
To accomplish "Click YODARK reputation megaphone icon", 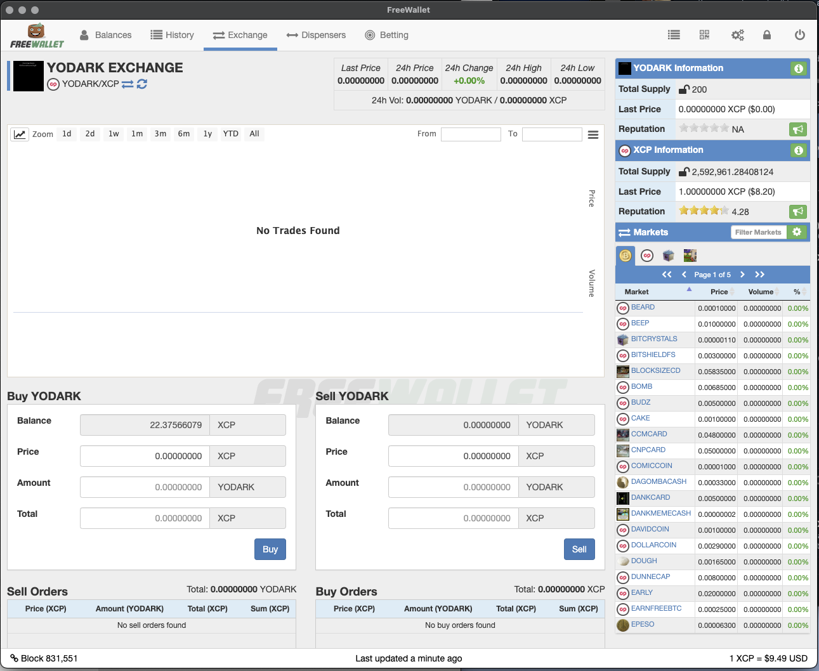I will 798,129.
